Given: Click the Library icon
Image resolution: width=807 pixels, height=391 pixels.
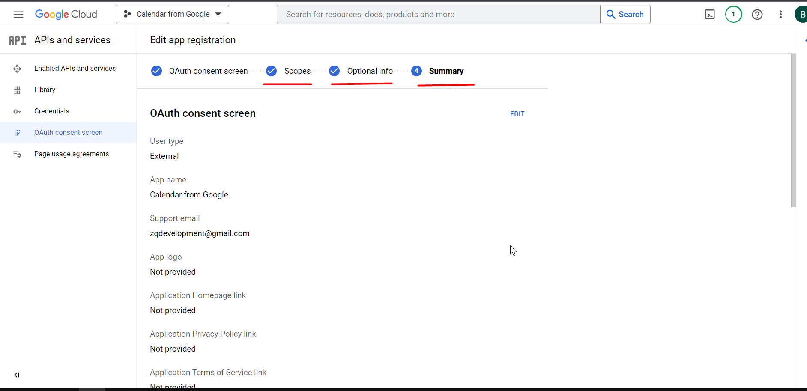Looking at the screenshot, I should coord(17,90).
